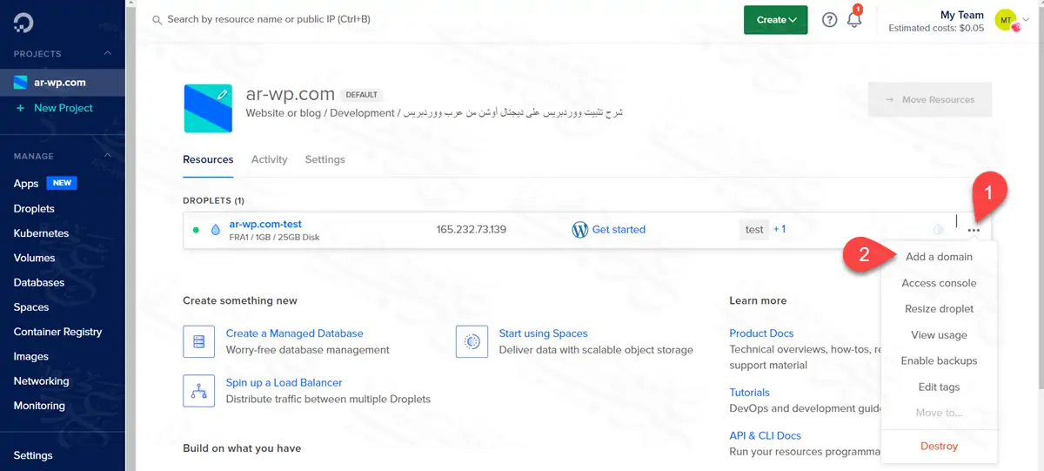Open the help question mark icon
The image size is (1044, 471).
click(829, 20)
